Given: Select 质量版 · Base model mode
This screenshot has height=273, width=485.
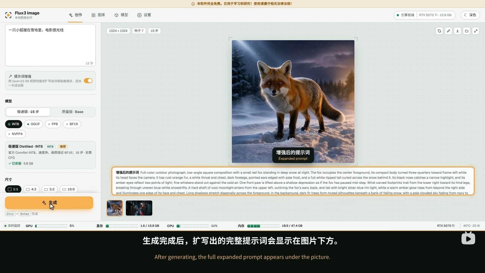Looking at the screenshot, I should point(72,112).
